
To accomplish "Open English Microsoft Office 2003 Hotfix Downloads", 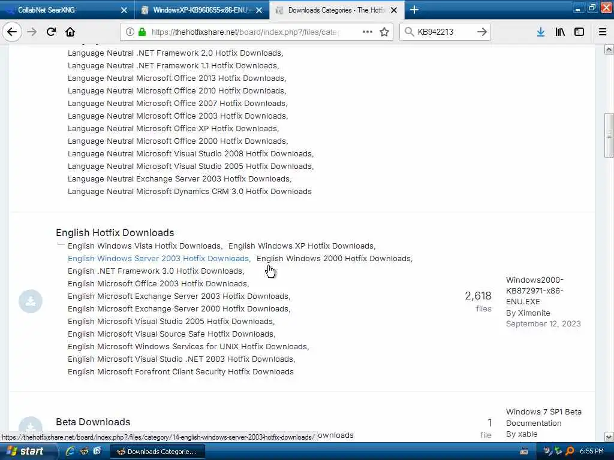I will pyautogui.click(x=158, y=283).
